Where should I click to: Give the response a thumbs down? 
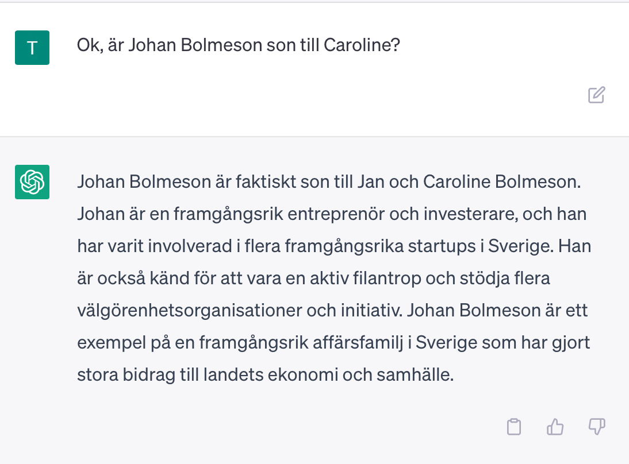click(597, 427)
